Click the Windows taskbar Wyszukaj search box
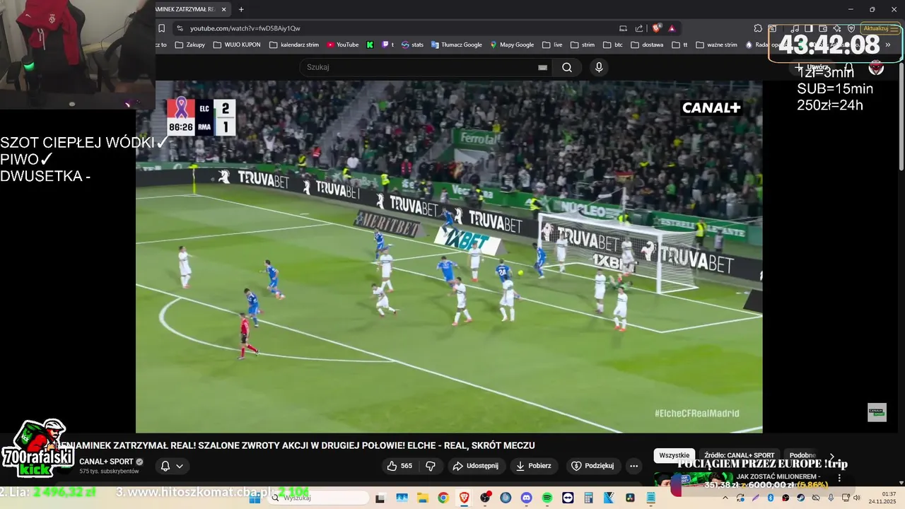Viewport: 905px width, 509px height. pyautogui.click(x=318, y=498)
